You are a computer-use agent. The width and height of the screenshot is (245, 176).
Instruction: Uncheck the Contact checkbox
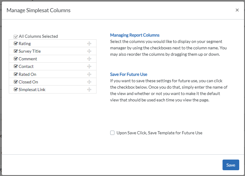tap(16, 66)
